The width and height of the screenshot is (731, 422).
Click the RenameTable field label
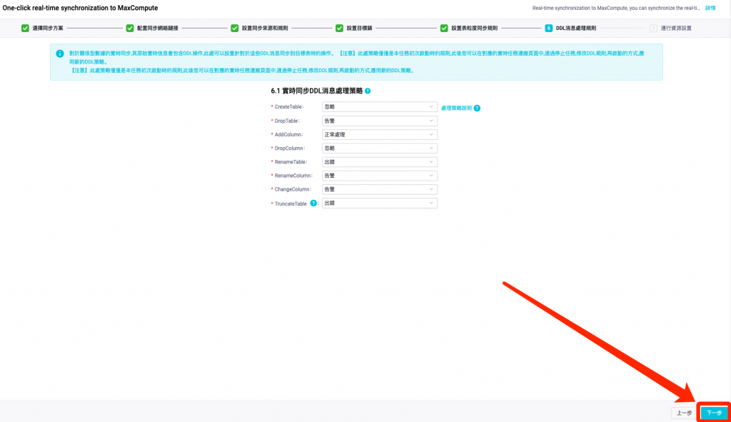click(291, 162)
